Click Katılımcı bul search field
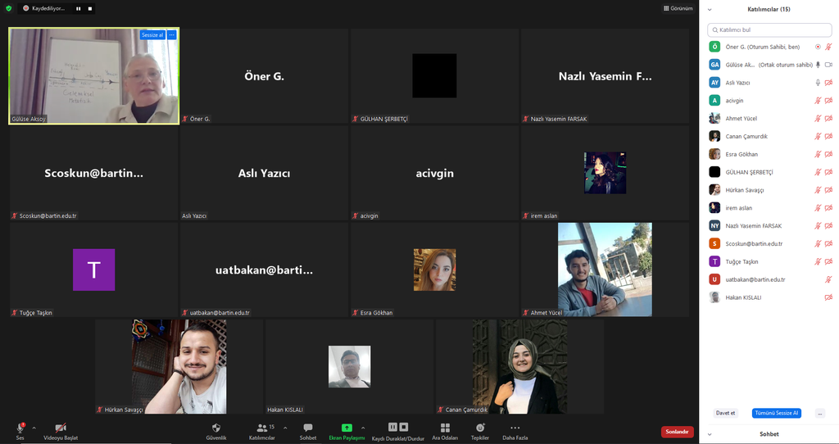The width and height of the screenshot is (839, 444). coord(769,30)
